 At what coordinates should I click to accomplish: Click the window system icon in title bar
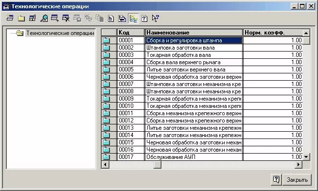(6, 6)
